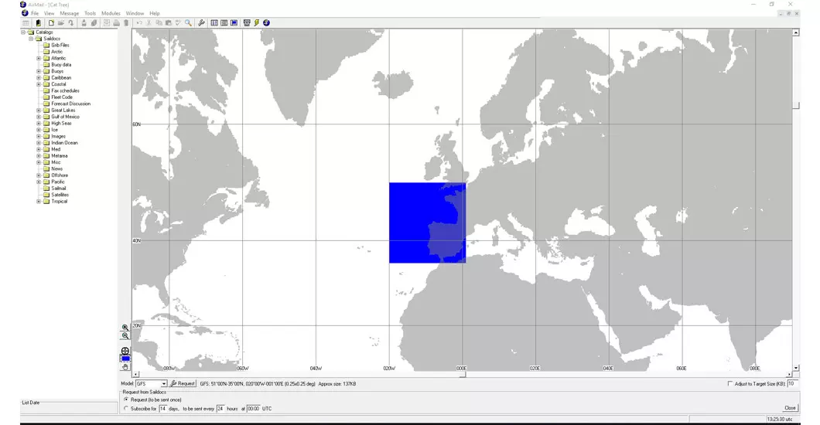Image resolution: width=820 pixels, height=425 pixels.
Task: Click the globe icon in the toolbar
Action: coord(267,22)
